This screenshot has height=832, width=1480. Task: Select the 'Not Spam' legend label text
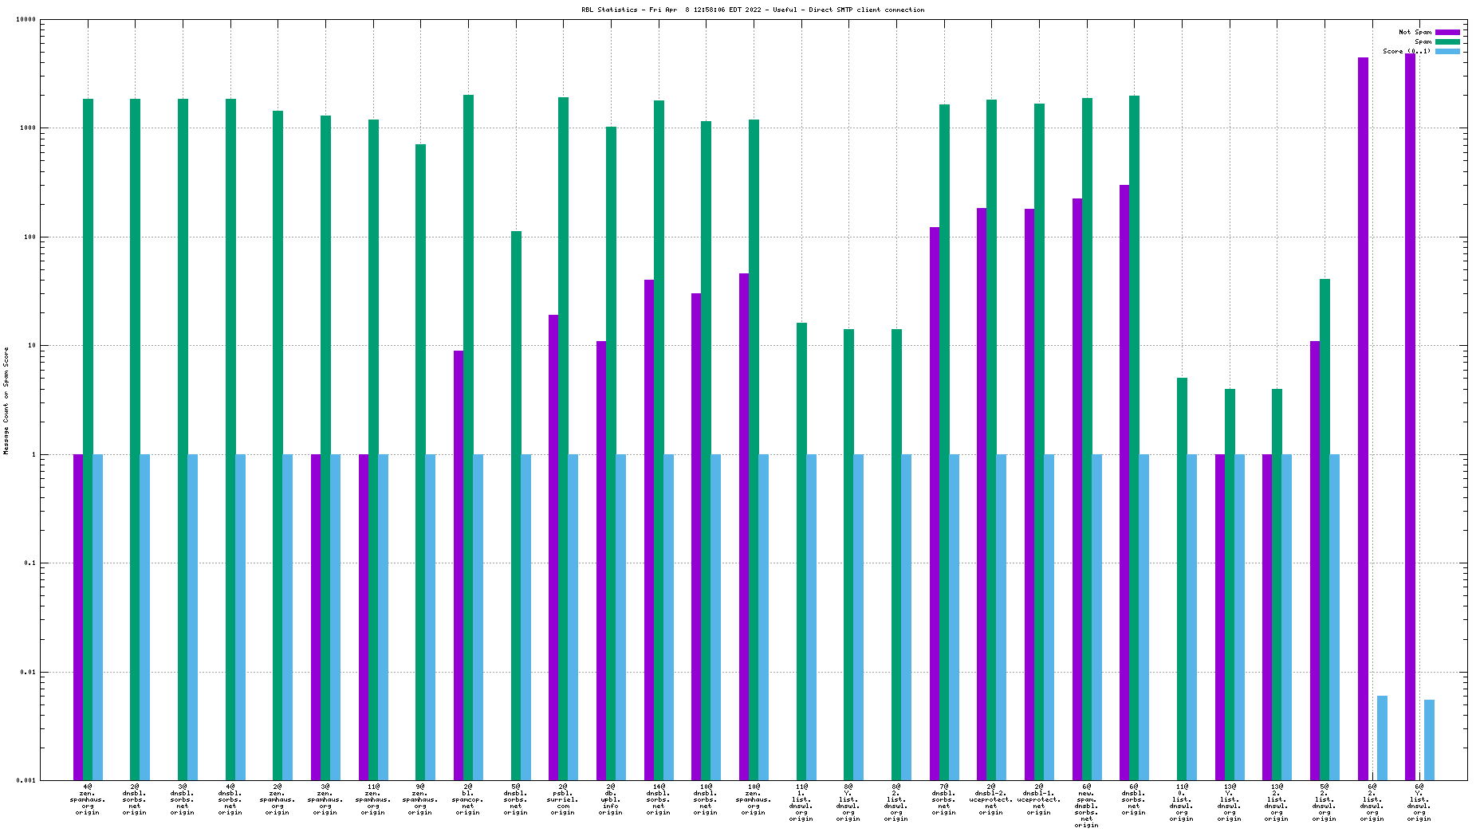(x=1415, y=33)
